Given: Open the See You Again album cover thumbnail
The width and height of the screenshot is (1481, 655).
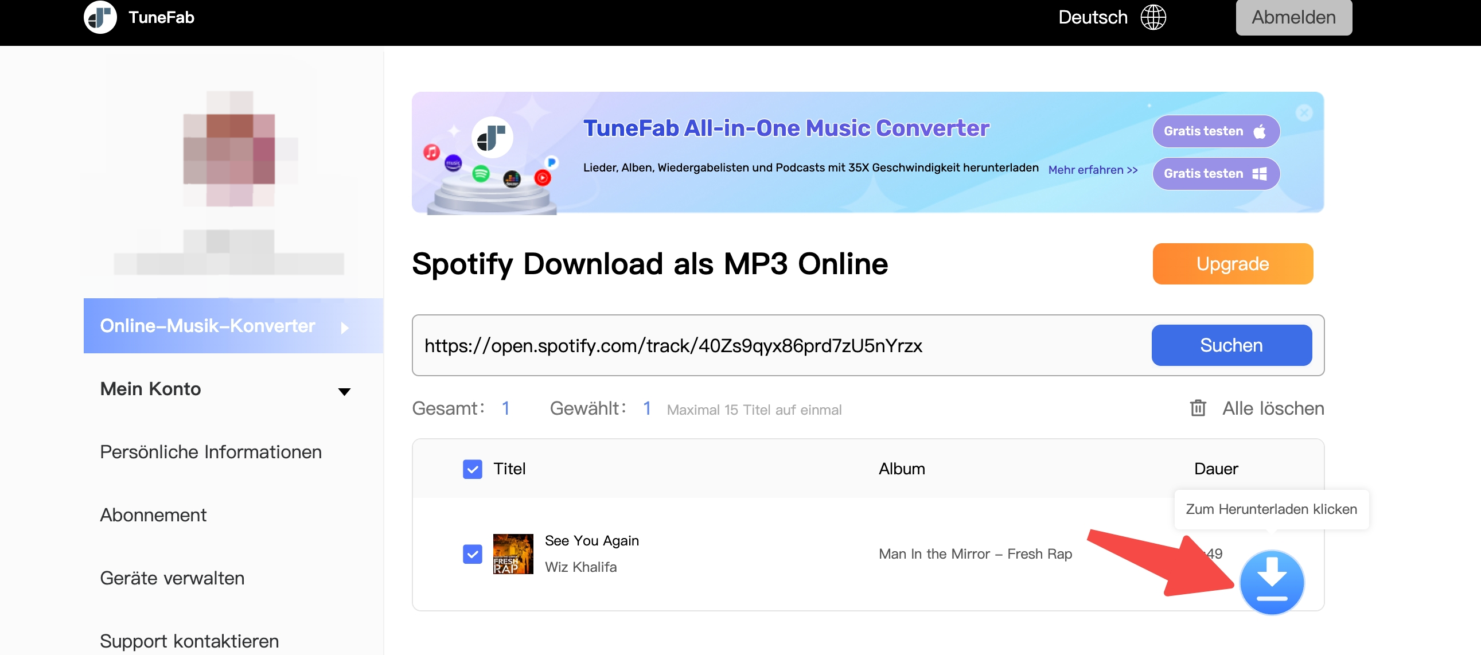Looking at the screenshot, I should click(x=513, y=554).
